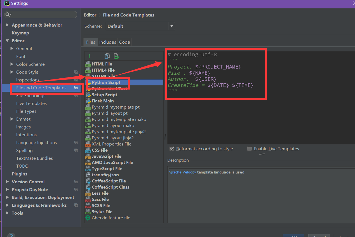Select tsconfig.json template icon
355x237 pixels.
(x=88, y=175)
